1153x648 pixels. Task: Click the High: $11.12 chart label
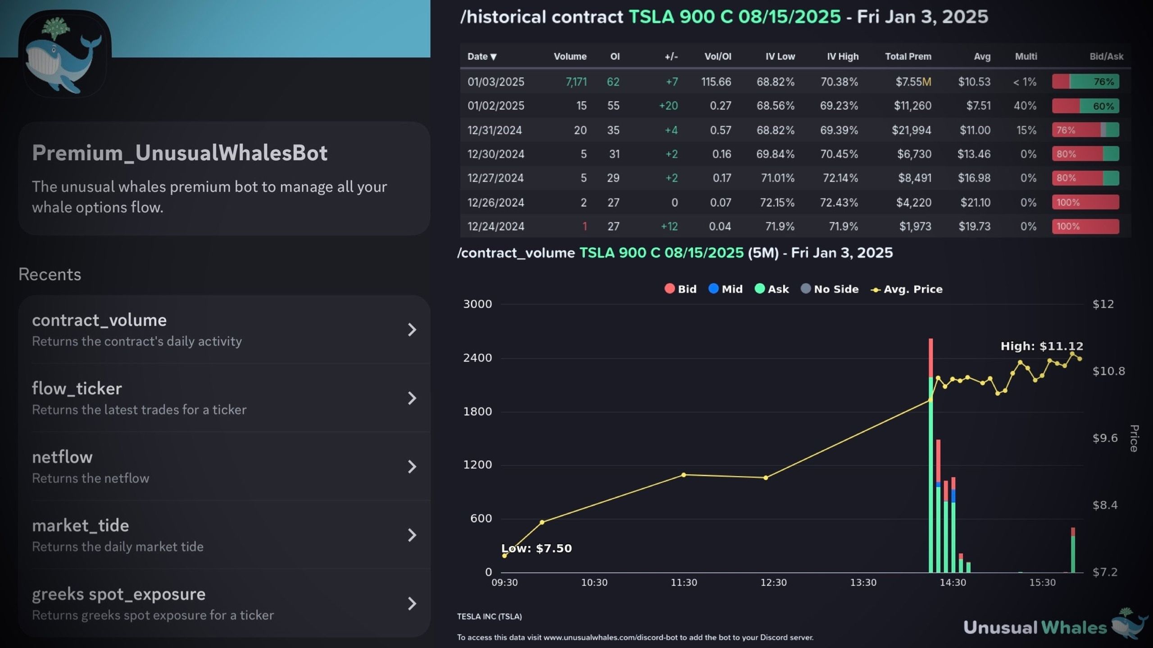(x=1042, y=346)
